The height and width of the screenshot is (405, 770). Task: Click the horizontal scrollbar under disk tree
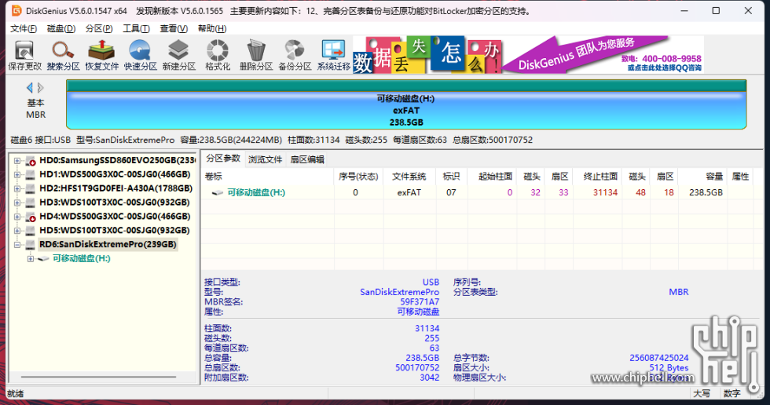(x=98, y=377)
